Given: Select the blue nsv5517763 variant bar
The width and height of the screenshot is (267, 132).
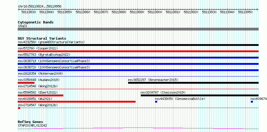Looking at the screenshot, I should [138, 58].
